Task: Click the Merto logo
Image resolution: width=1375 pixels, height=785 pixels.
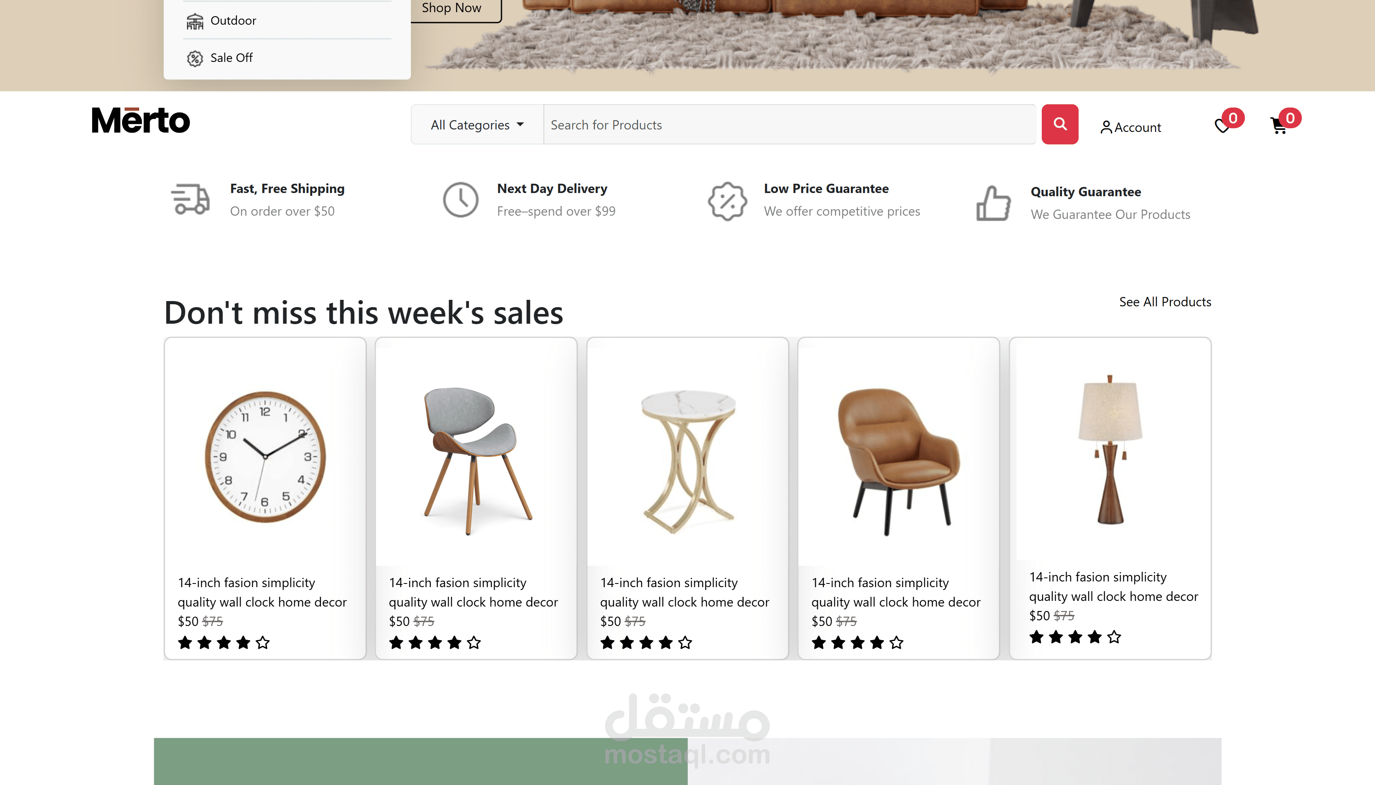Action: click(141, 120)
